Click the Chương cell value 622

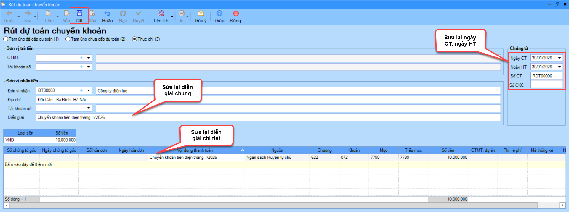click(325, 157)
